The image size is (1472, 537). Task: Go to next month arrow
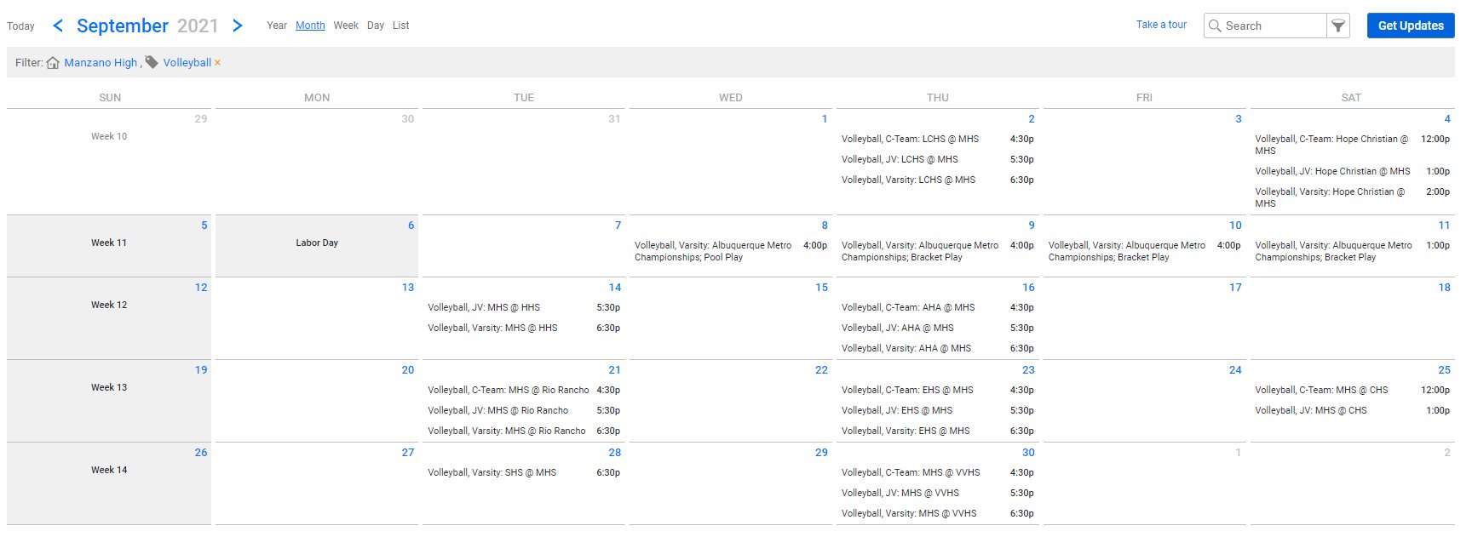click(238, 26)
